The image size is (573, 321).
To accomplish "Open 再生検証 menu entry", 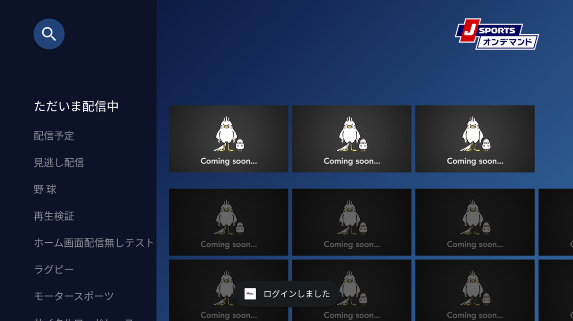I will (54, 216).
